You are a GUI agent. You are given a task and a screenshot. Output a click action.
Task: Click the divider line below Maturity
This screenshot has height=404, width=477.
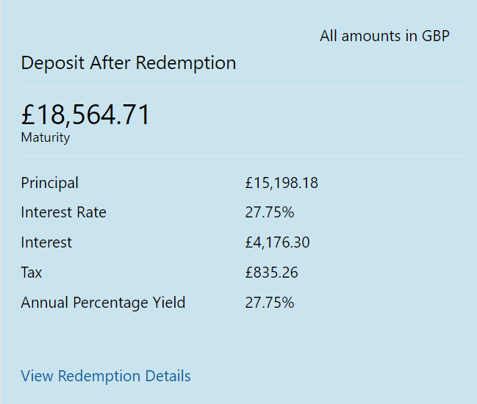point(245,157)
